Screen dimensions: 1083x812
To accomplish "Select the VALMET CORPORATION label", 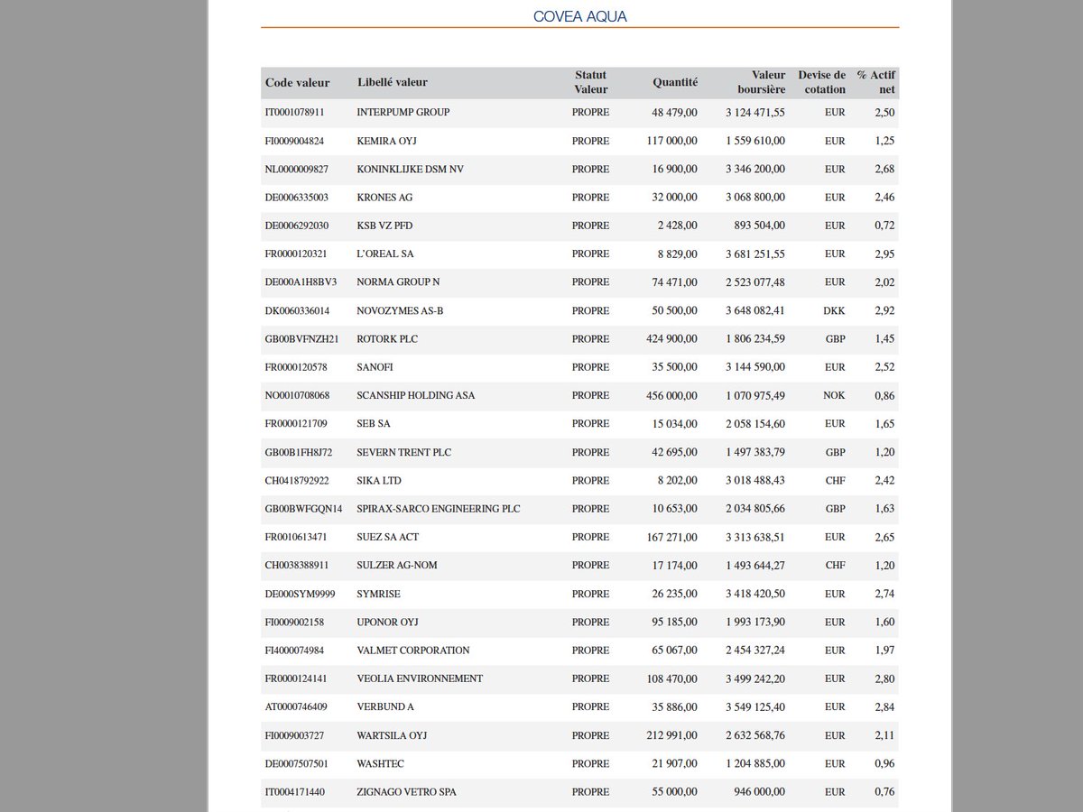I will click(413, 651).
